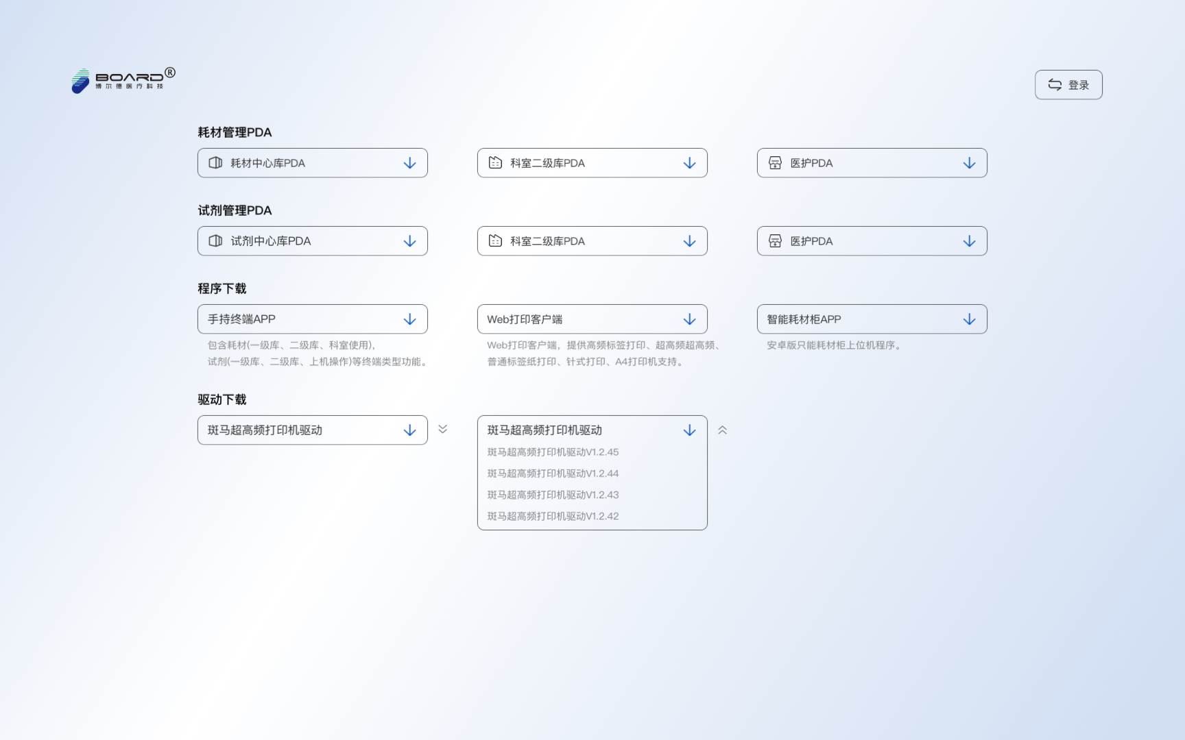The image size is (1185, 740).
Task: Click the folder icon of 科室二级库PDA under 耗材管理PDA
Action: [495, 163]
